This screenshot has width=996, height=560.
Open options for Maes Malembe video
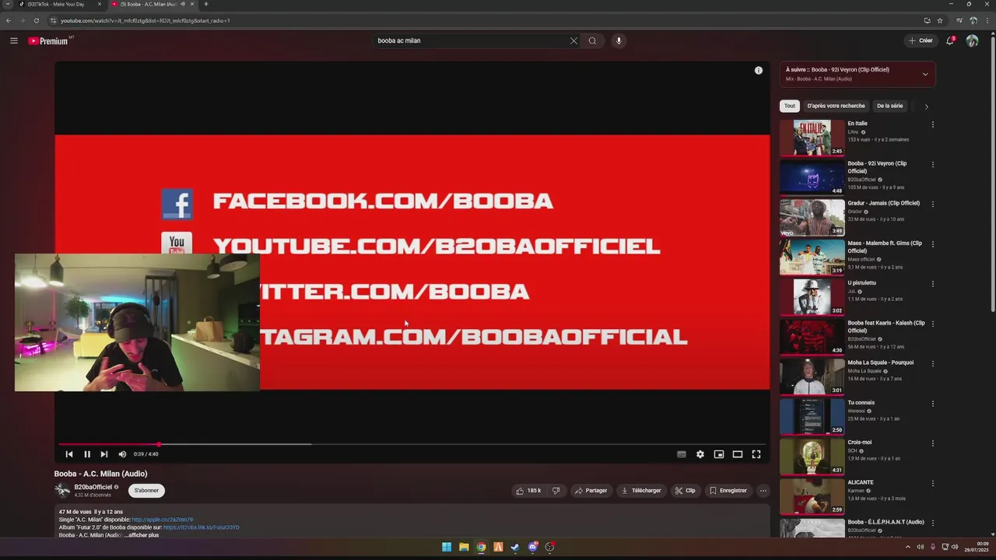click(x=932, y=244)
